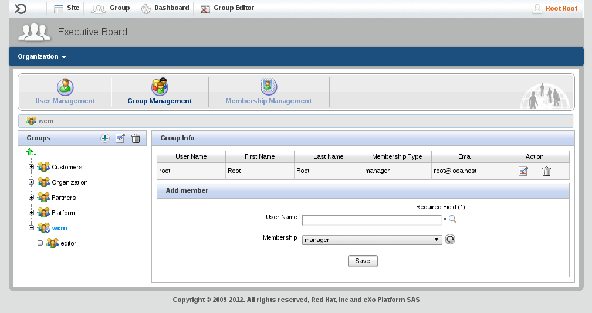Select the Customers group
592x313 pixels.
tap(67, 167)
